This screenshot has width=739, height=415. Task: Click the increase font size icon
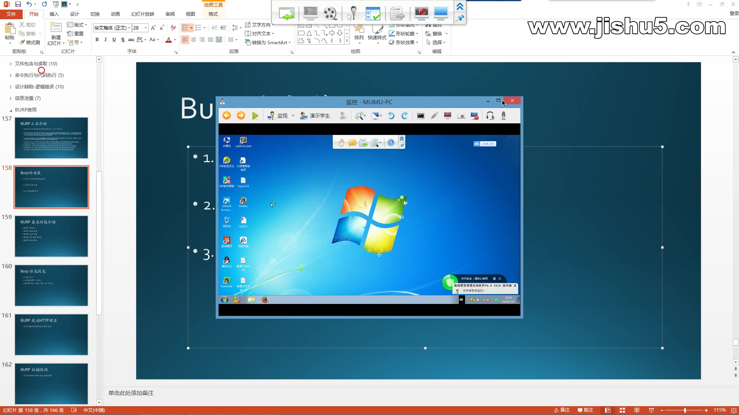(153, 28)
